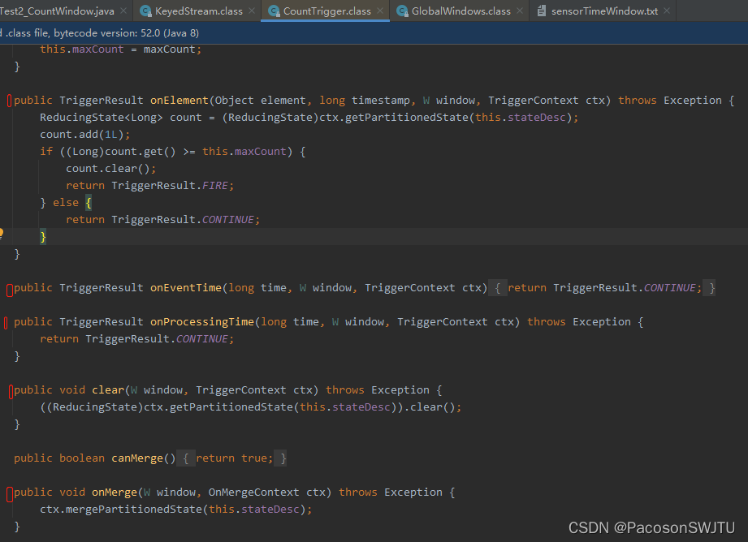The width and height of the screenshot is (748, 542).
Task: Click the highlighted closing brace of else block
Action: [x=43, y=236]
